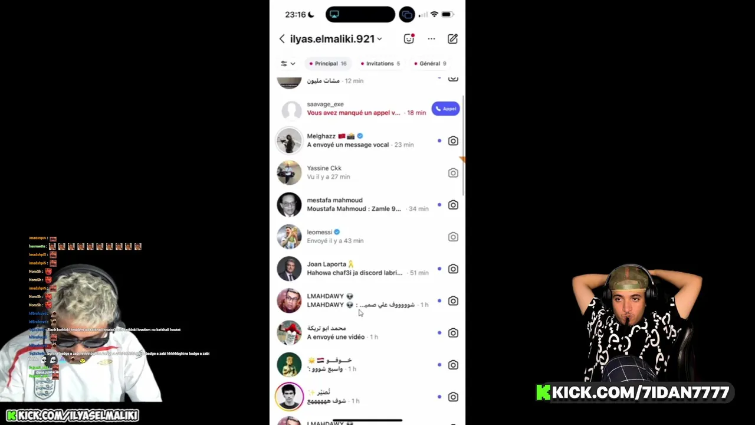Open camera next to Joan Laporta chat
755x425 pixels.
coord(453,269)
